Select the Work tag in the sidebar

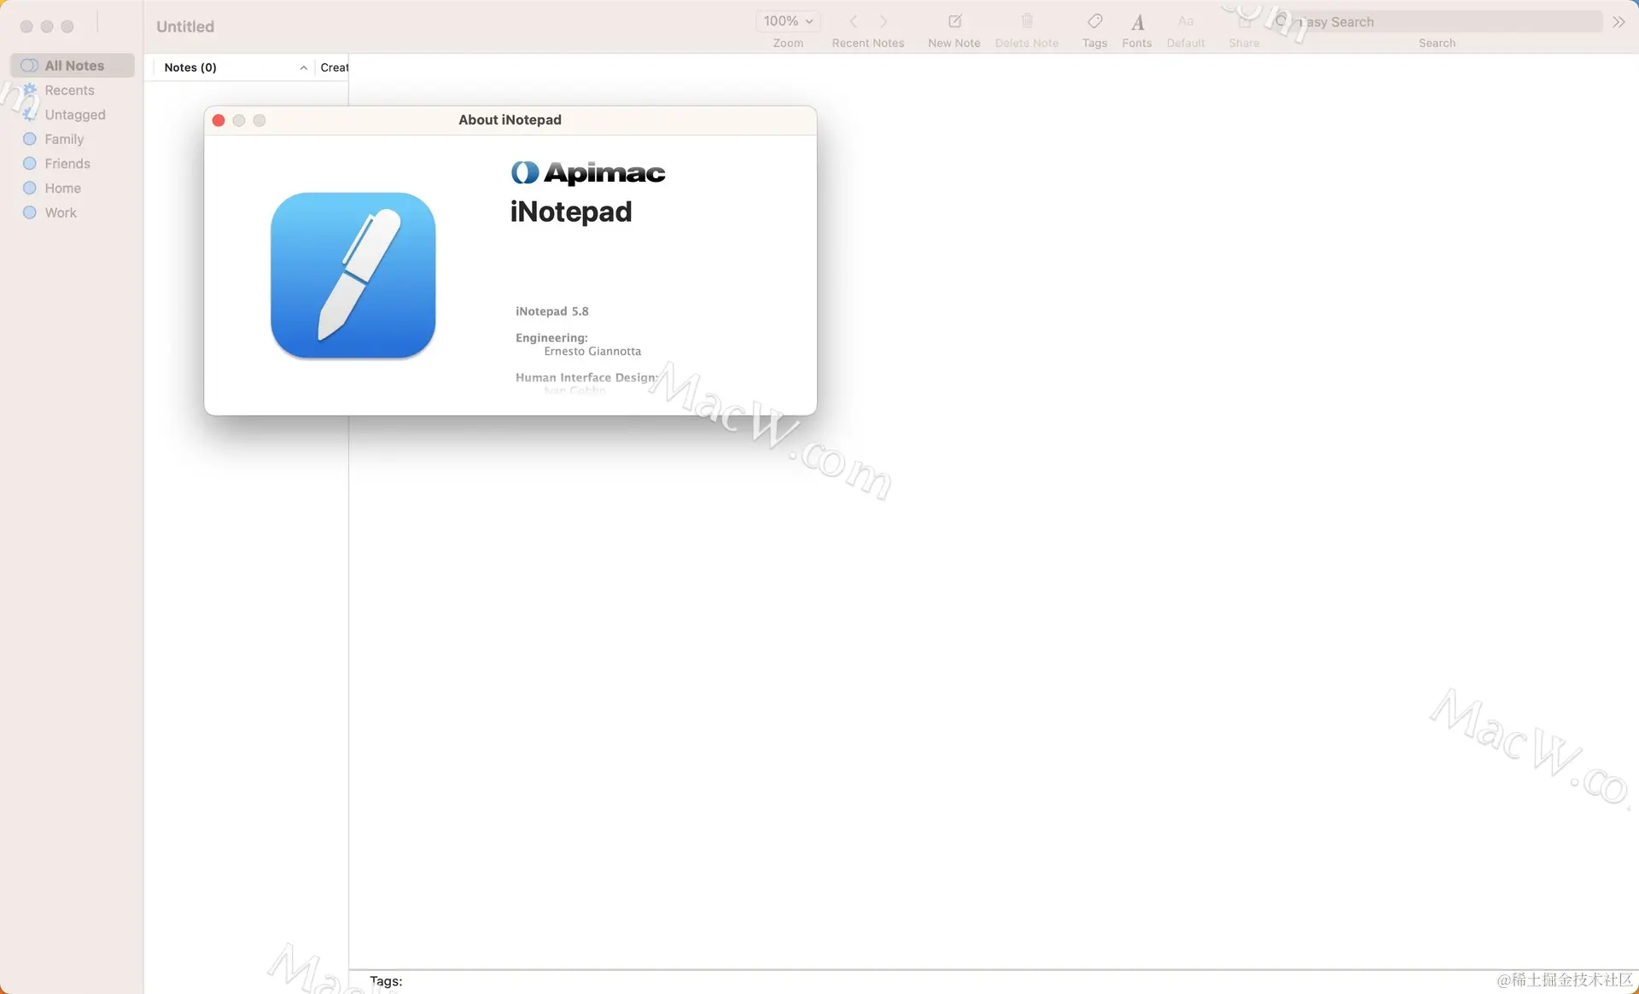click(x=60, y=212)
